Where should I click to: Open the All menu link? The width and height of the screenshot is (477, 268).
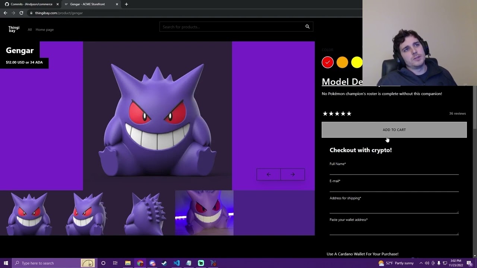30,29
